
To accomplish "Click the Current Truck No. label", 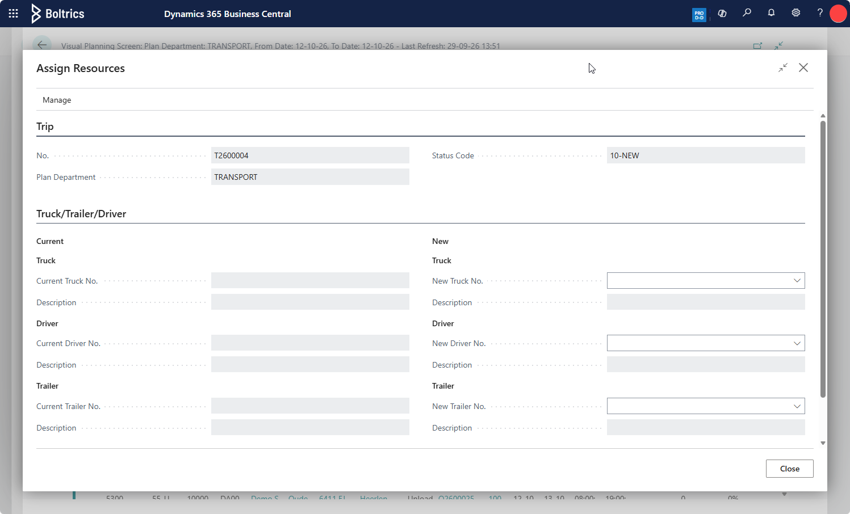I will (67, 281).
